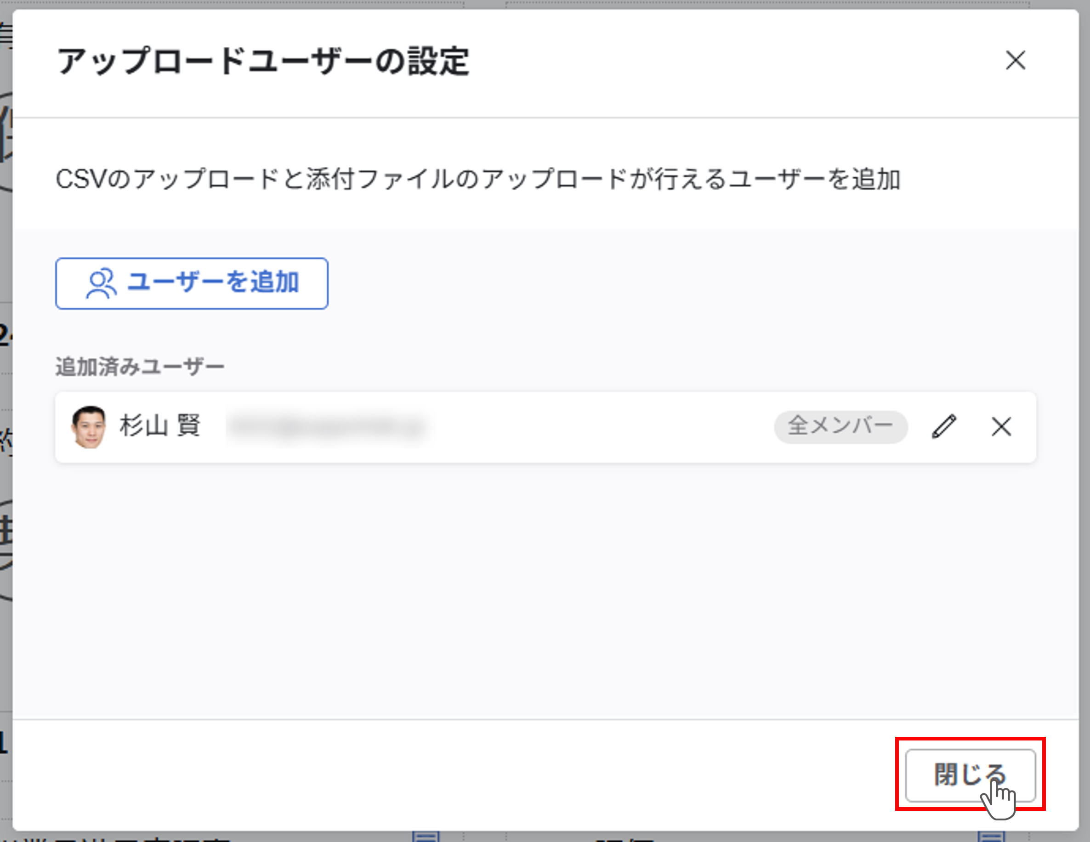Remove 杉山 賢 using the row X icon
The image size is (1090, 842).
(1001, 427)
